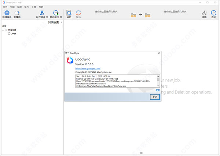Click the DaysInstalled line in info box
The width and height of the screenshot is (220, 156).
[x=91, y=84]
